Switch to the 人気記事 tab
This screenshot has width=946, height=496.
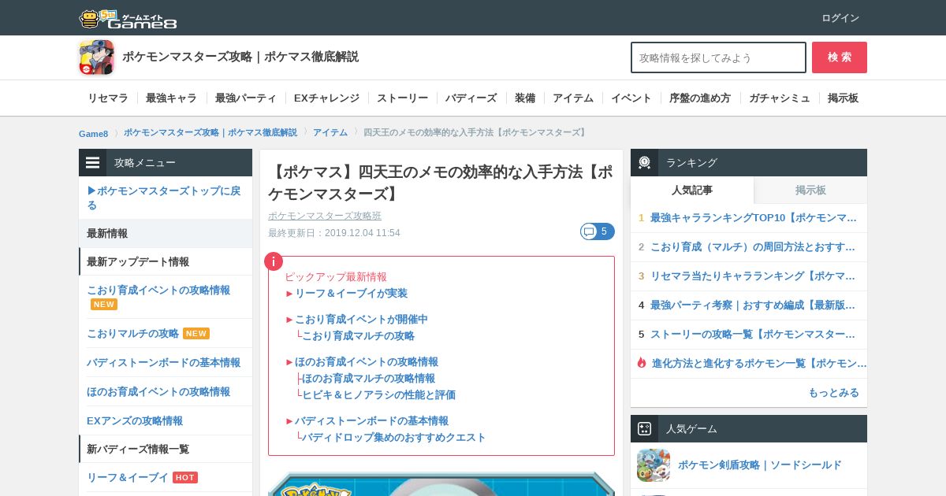tap(692, 190)
